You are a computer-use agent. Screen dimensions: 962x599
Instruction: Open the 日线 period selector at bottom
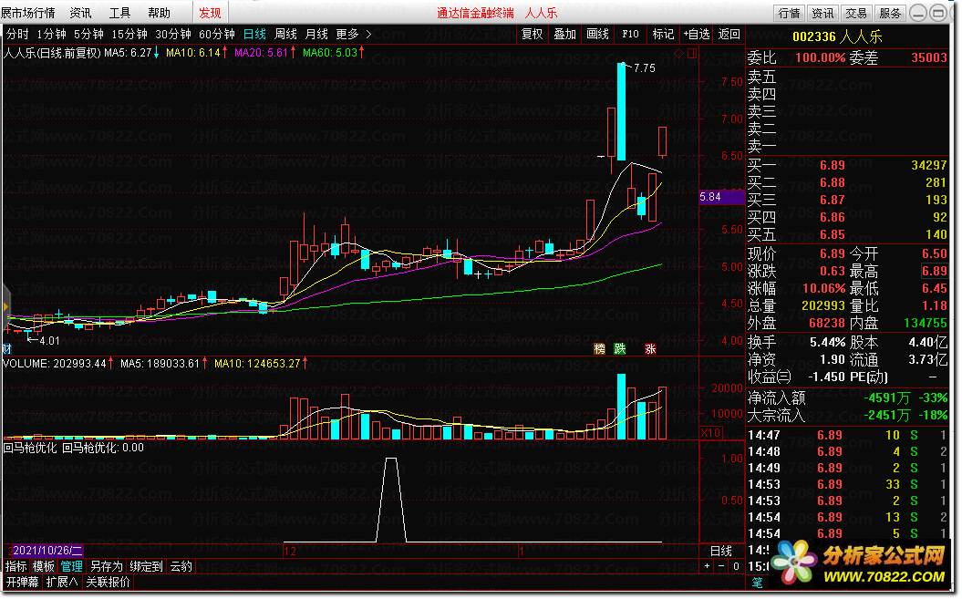721,551
